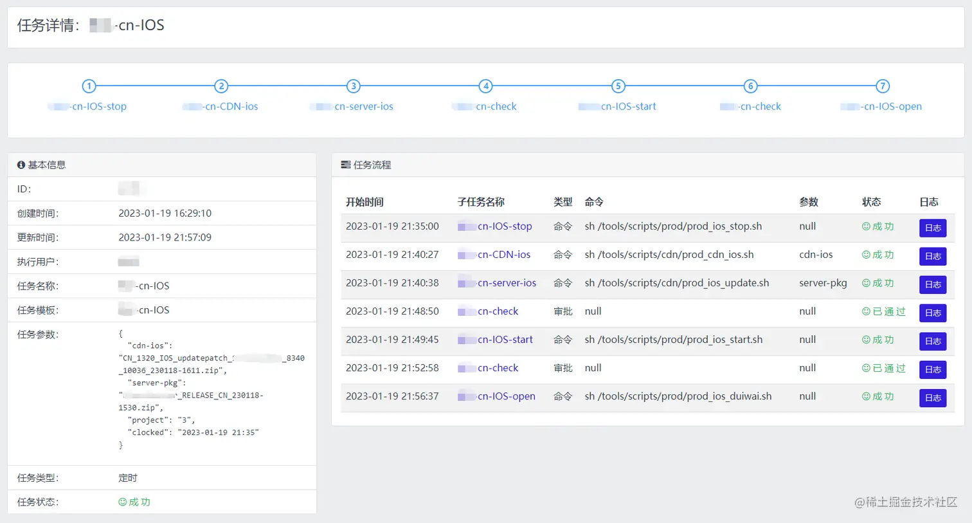Viewport: 972px width, 523px height.
Task: Open 日志 for the 21:48:50 cn-check row
Action: click(933, 313)
